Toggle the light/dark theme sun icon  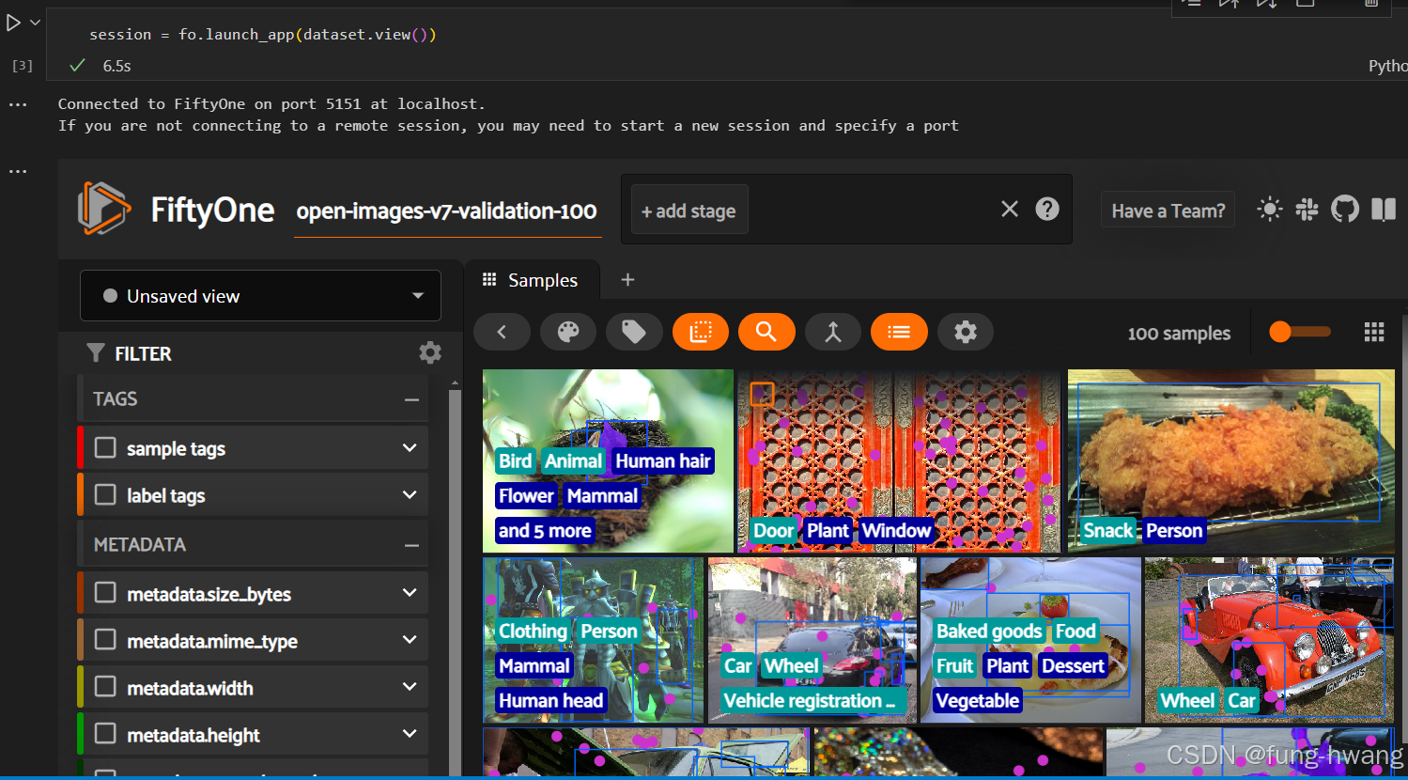pos(1269,209)
